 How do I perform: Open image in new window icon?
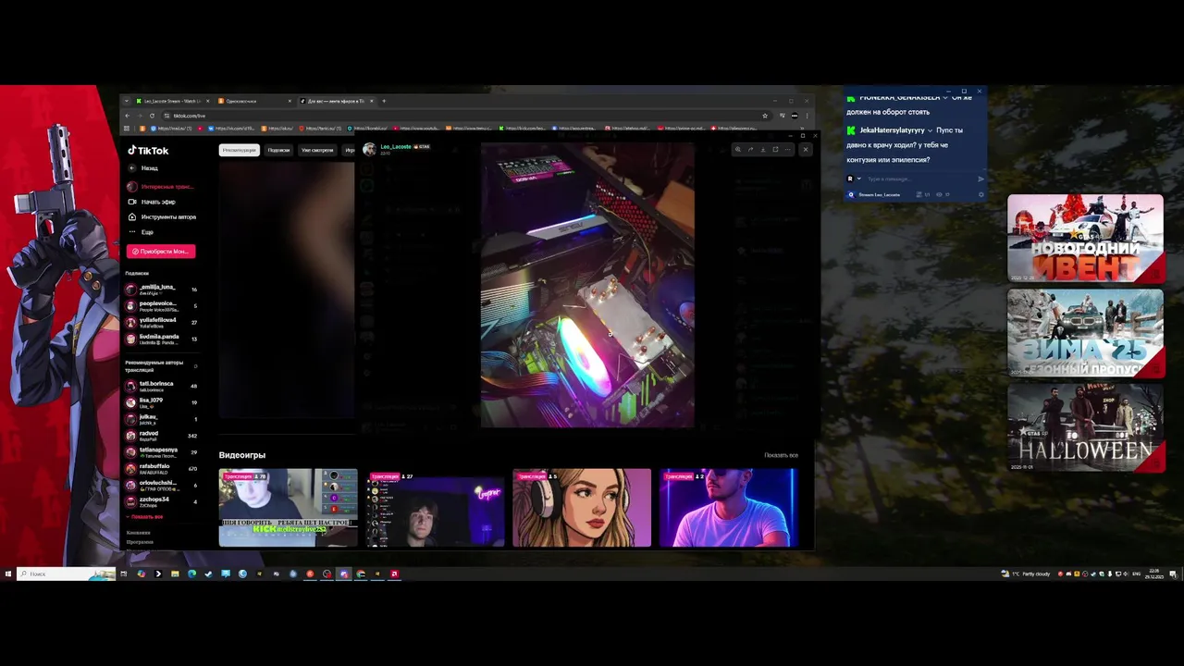[775, 149]
